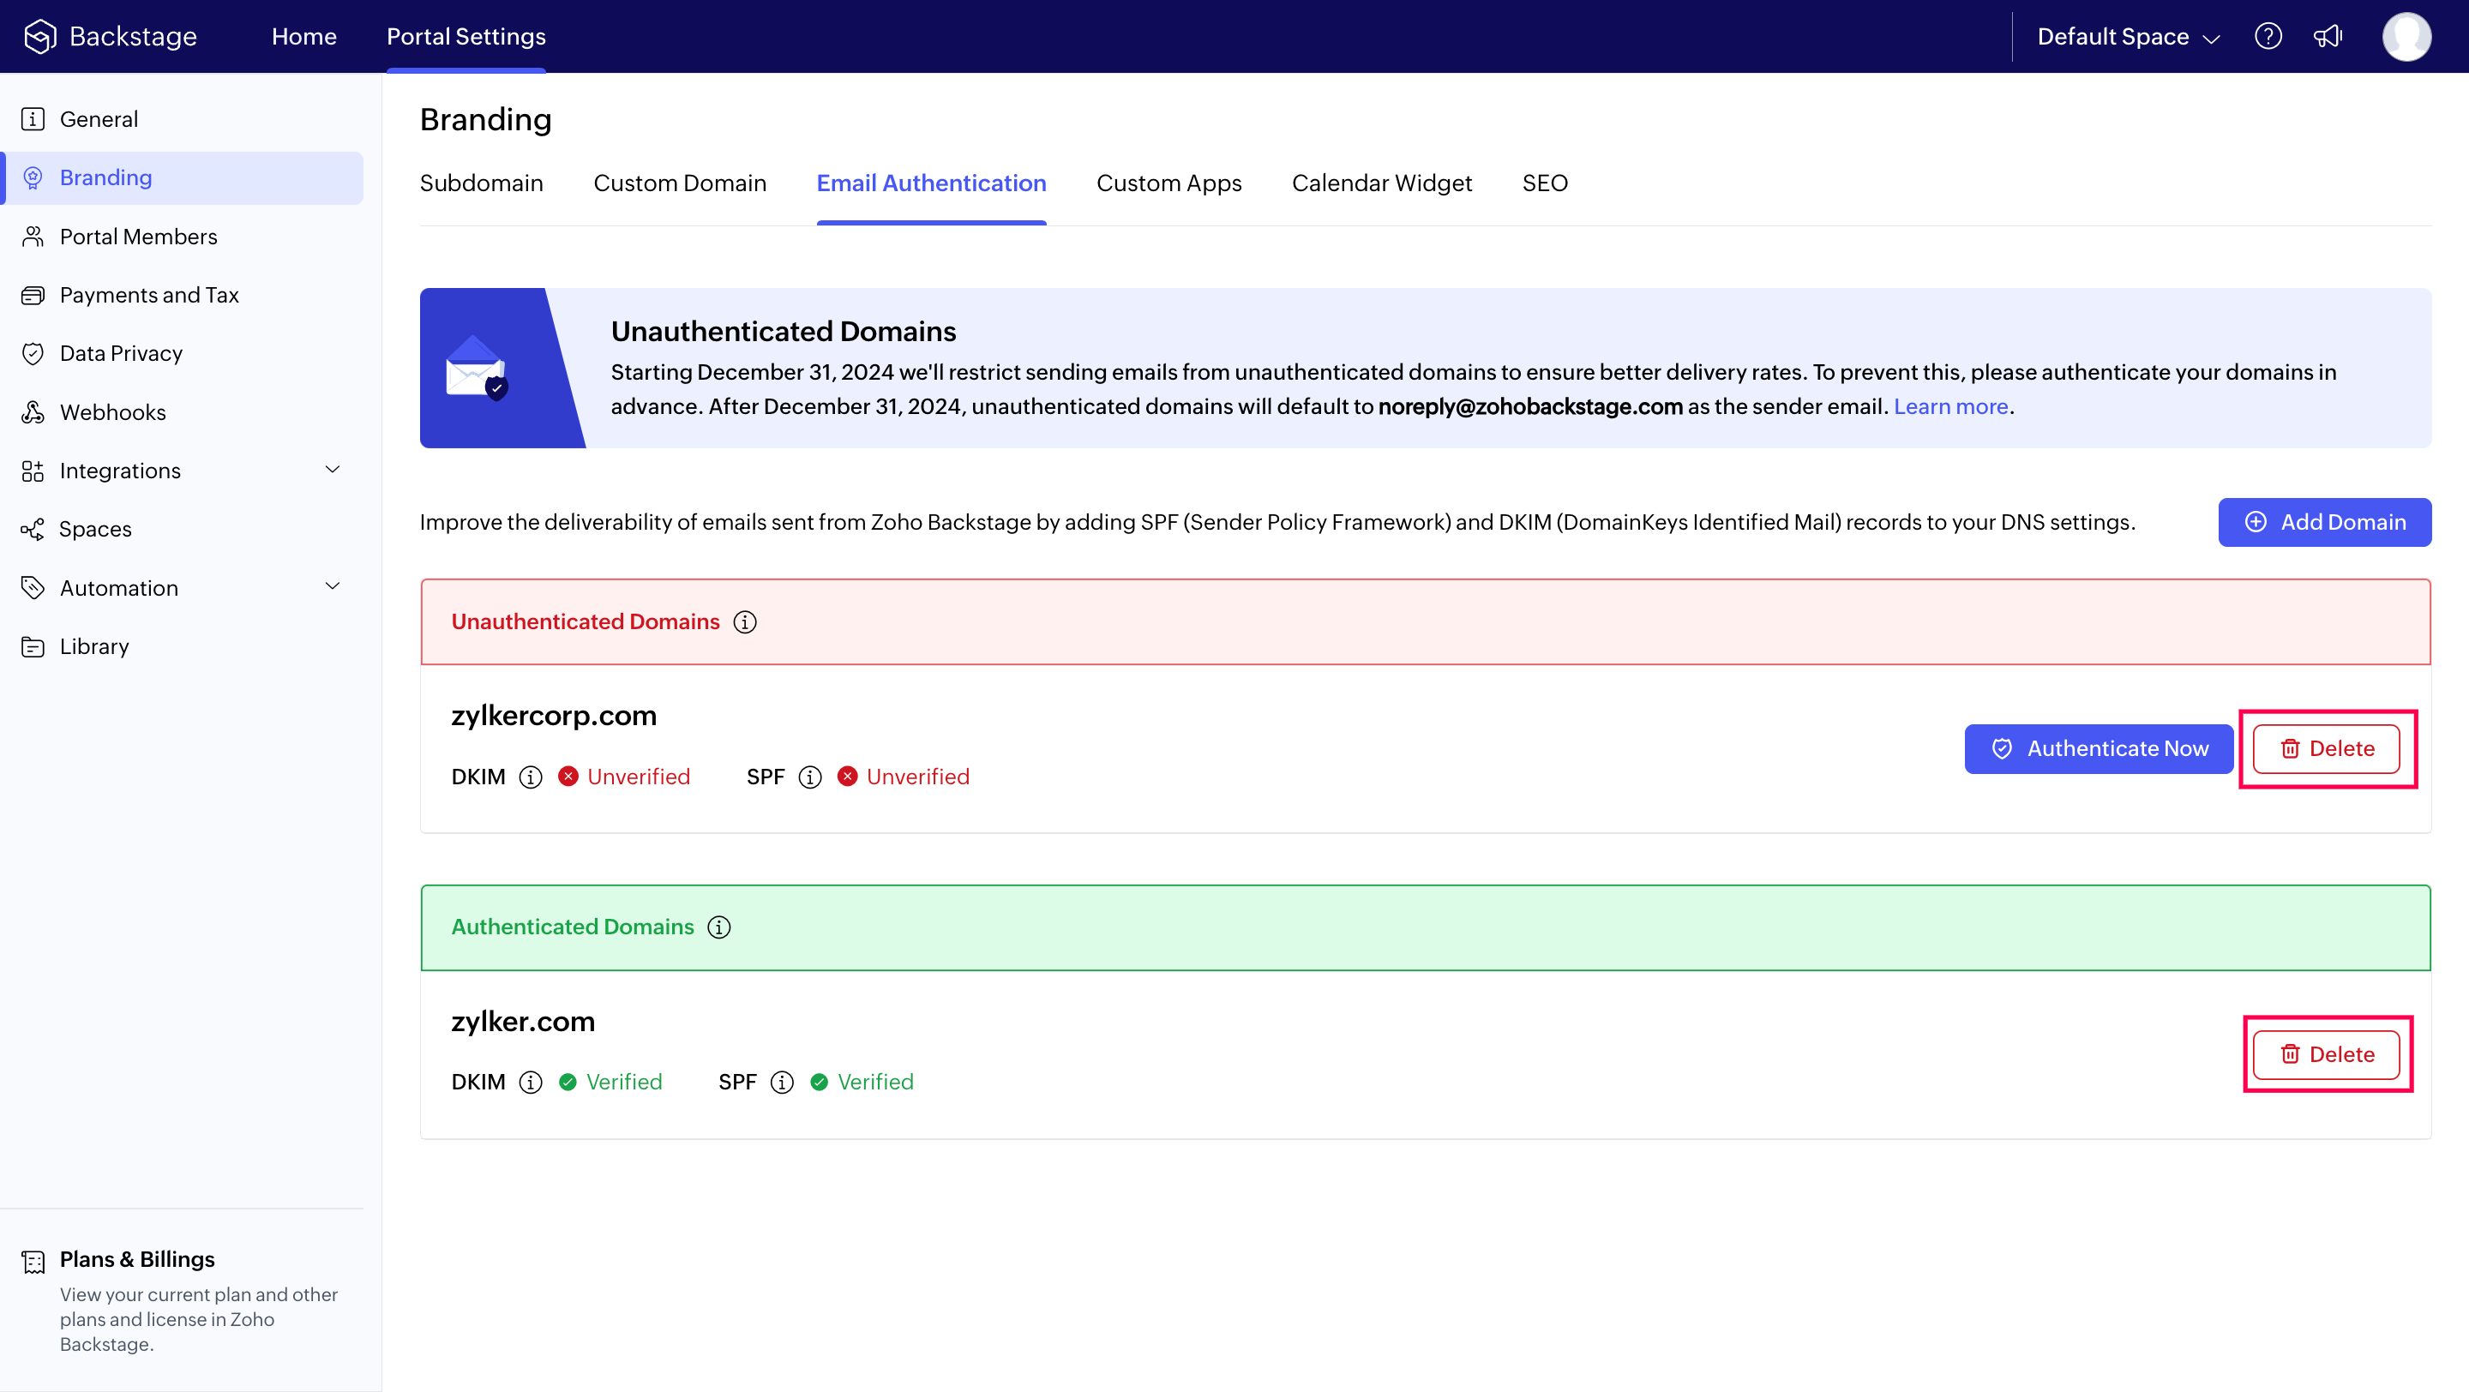The width and height of the screenshot is (2469, 1392).
Task: Click the General sidebar icon
Action: click(33, 119)
